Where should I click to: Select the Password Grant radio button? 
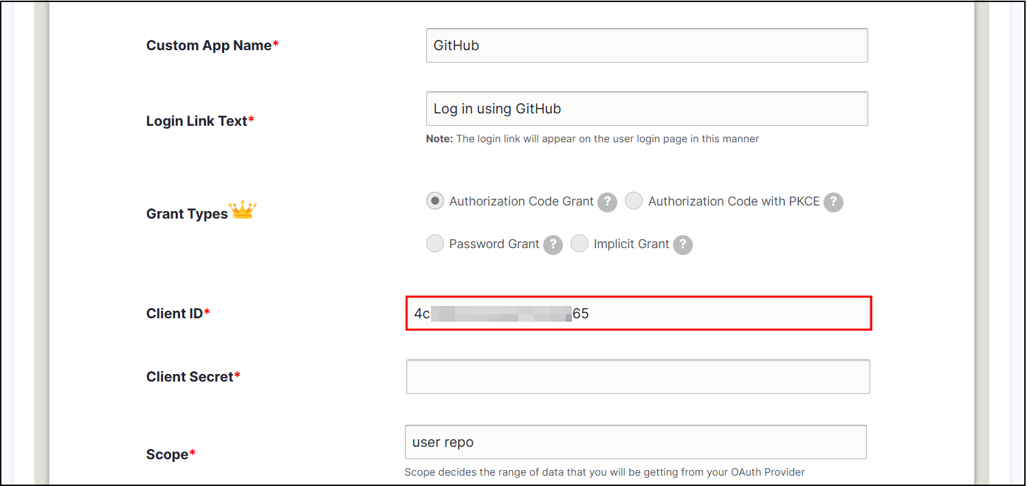(434, 243)
